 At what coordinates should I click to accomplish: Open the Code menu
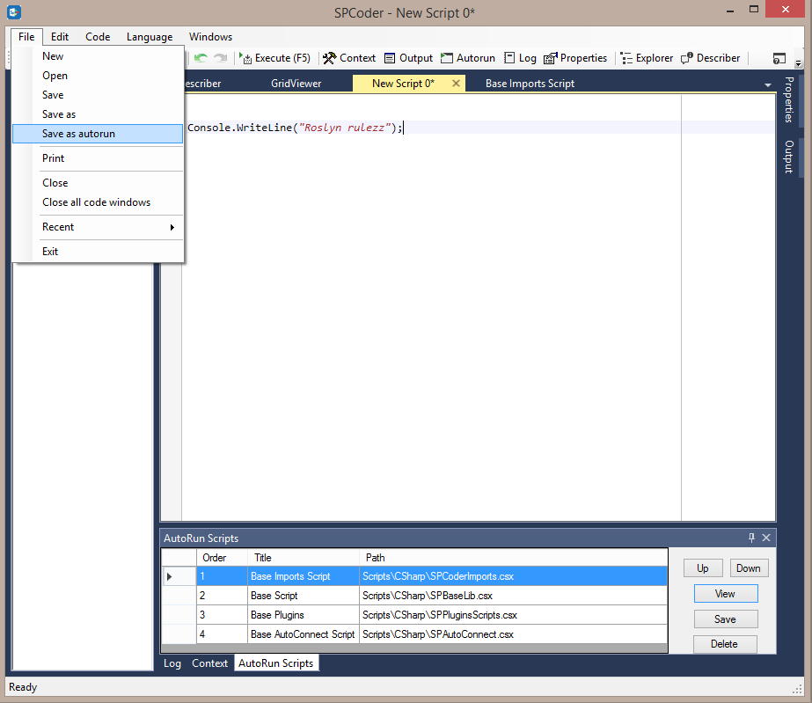[98, 37]
